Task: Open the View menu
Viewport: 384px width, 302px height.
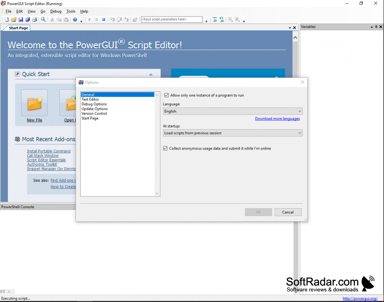Action: [x=31, y=11]
